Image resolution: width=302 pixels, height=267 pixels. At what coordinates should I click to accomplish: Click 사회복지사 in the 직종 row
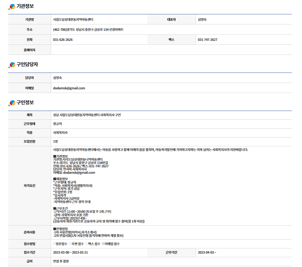click(x=60, y=133)
